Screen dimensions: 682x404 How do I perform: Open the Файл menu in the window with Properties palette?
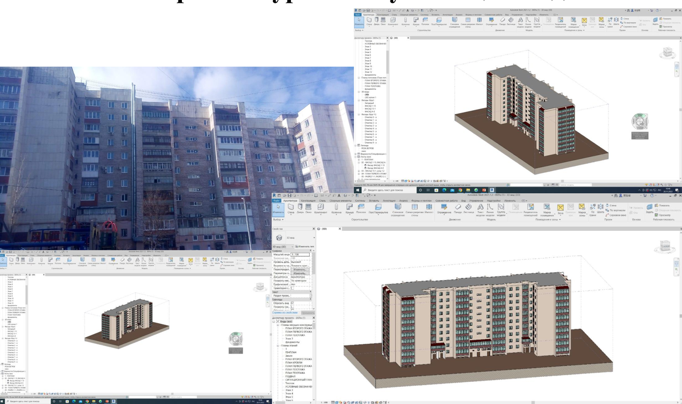click(277, 201)
